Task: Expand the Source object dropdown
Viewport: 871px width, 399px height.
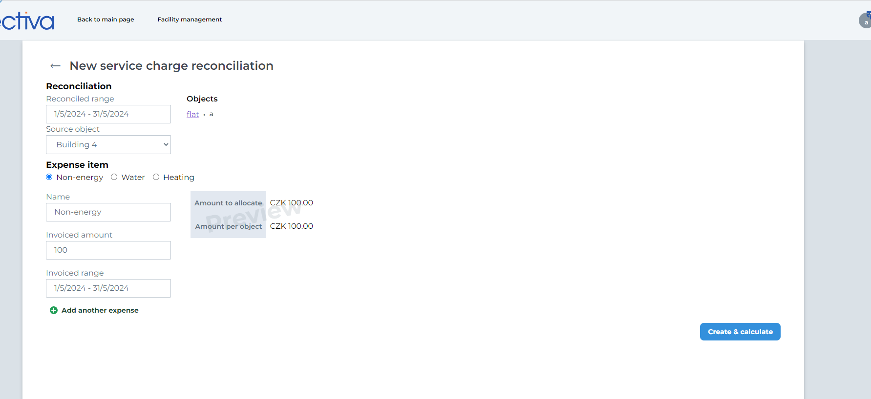Action: (108, 145)
